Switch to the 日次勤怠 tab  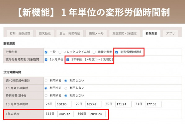(x=45, y=33)
